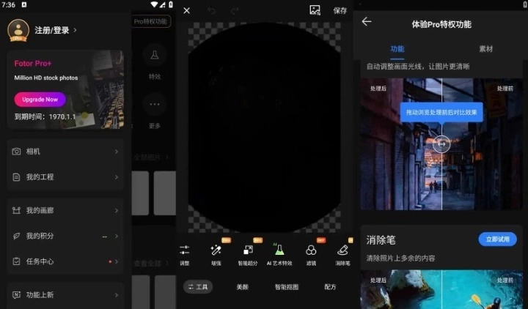Switch to the 美颜 tab
This screenshot has width=528, height=309.
coord(242,287)
